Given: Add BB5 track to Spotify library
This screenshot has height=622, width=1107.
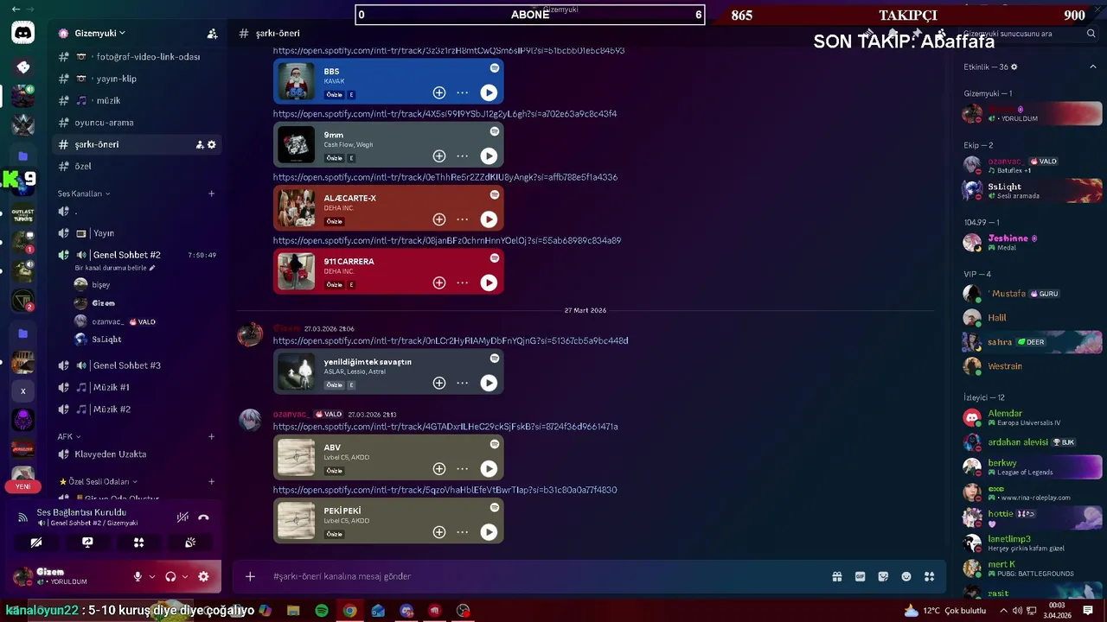Looking at the screenshot, I should click(x=439, y=92).
